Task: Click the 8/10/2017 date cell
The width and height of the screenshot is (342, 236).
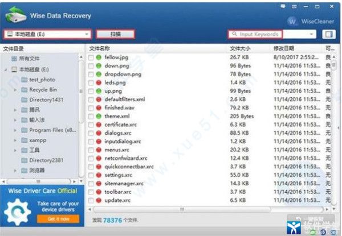Action: point(296,57)
